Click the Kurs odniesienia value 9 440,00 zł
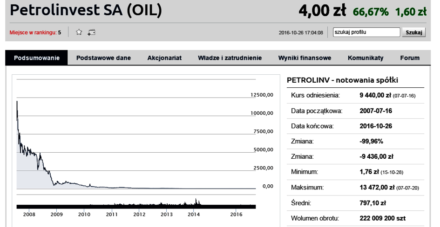This screenshot has width=440, height=227. 376,95
